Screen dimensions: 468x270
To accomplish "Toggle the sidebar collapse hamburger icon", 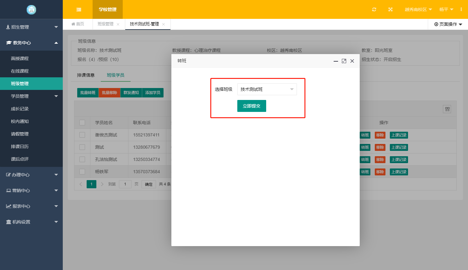I will 79,10.
